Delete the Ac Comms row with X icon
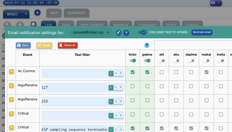 point(11,71)
